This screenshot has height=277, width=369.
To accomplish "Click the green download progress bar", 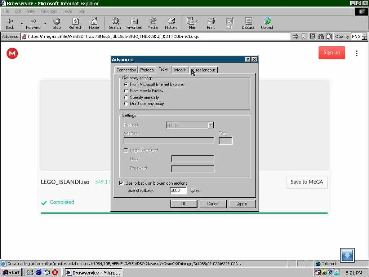I will coord(184,213).
